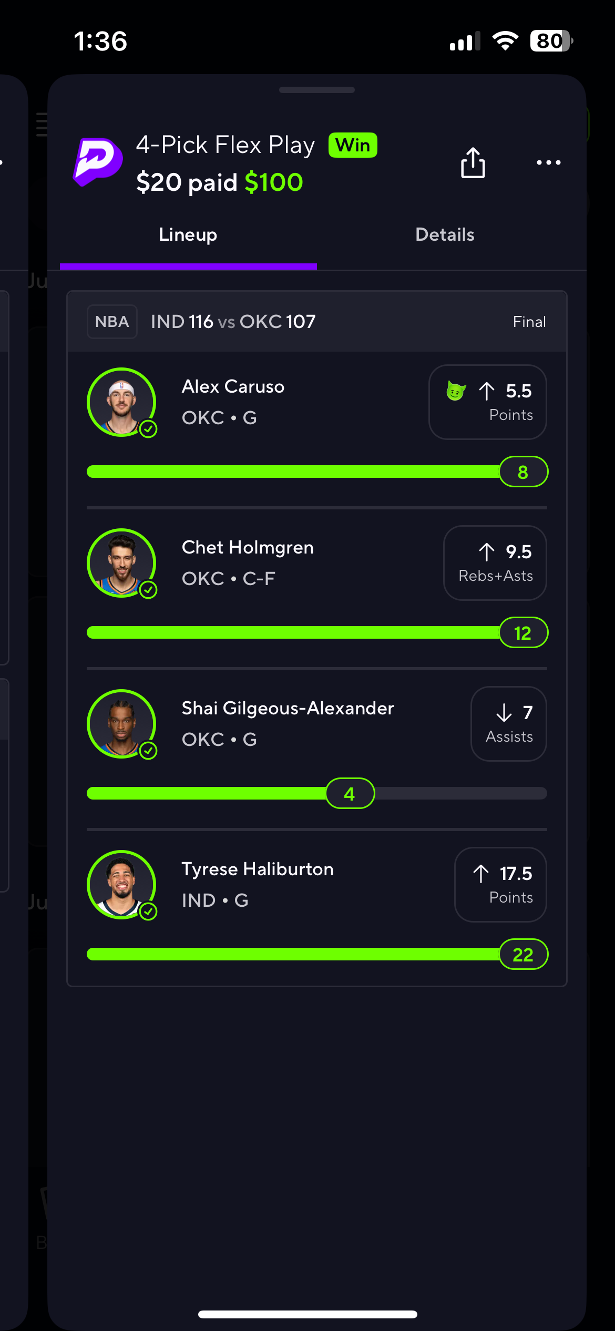Tap Haliburton's progress result showing 22
The height and width of the screenshot is (1331, 615).
[x=523, y=954]
